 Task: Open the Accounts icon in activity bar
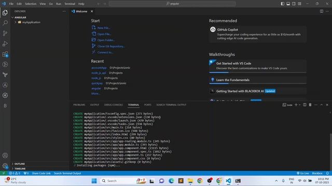[5, 156]
